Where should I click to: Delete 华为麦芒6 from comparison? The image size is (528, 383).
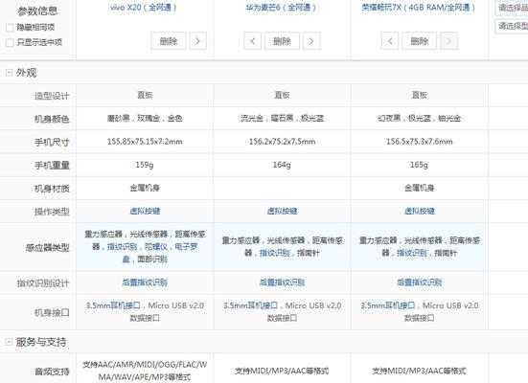click(282, 41)
